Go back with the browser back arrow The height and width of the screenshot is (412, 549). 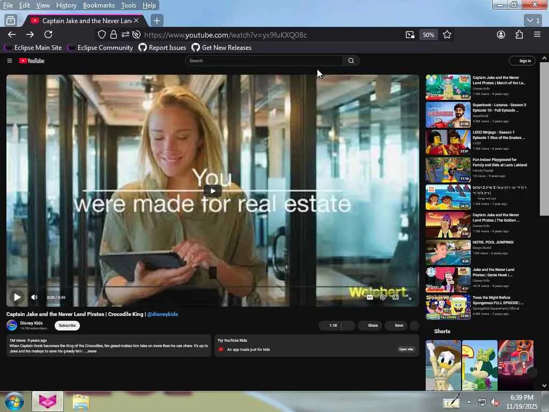pos(12,35)
